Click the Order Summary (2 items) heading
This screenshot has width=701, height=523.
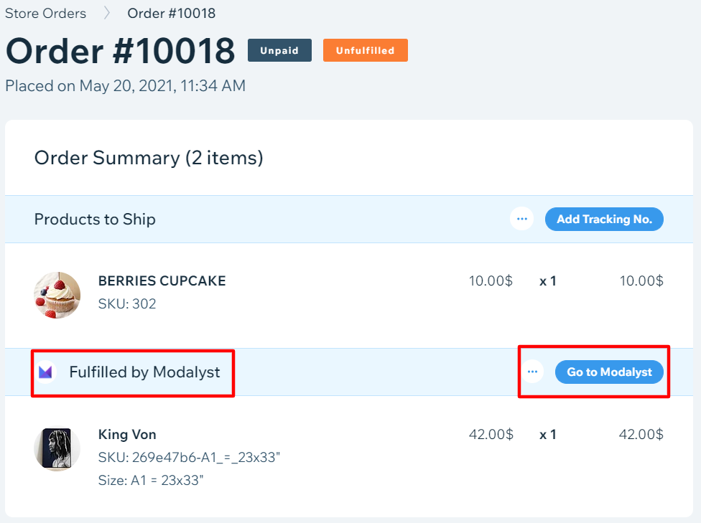click(x=149, y=158)
